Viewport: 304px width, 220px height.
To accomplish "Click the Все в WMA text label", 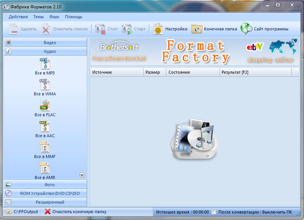I will point(45,94).
